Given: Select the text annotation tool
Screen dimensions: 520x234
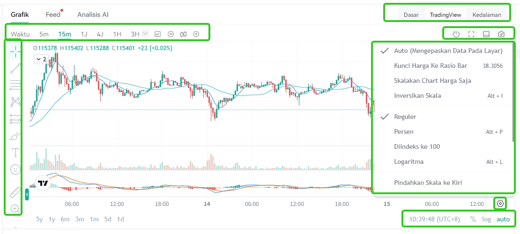Looking at the screenshot, I should click(x=15, y=153).
